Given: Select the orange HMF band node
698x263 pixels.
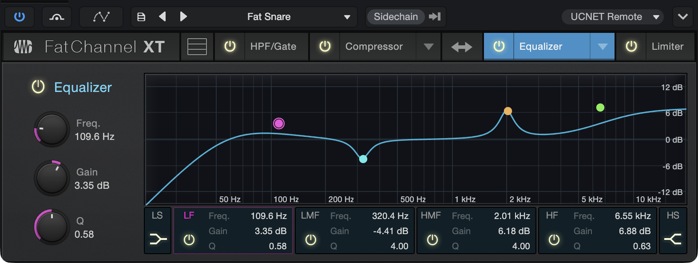Looking at the screenshot, I should 508,111.
